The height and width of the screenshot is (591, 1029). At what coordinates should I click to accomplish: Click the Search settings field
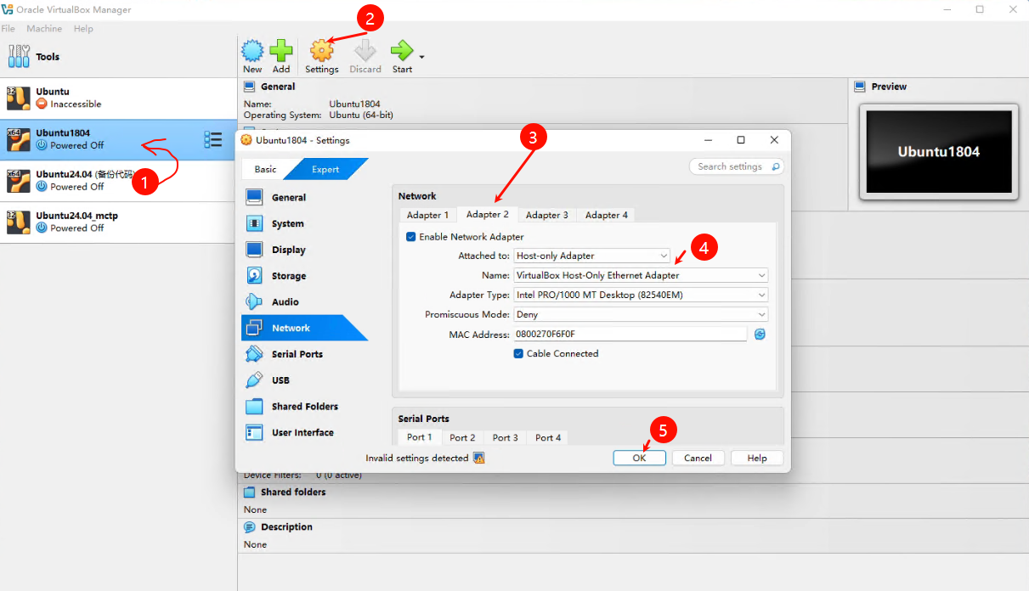pos(736,166)
